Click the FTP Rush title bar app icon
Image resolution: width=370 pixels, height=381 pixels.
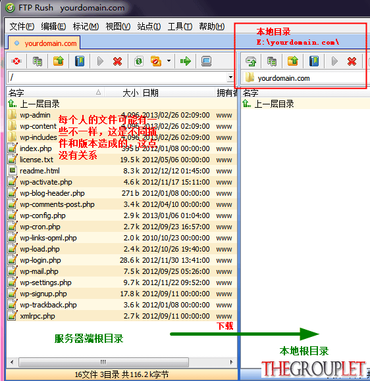coord(11,8)
